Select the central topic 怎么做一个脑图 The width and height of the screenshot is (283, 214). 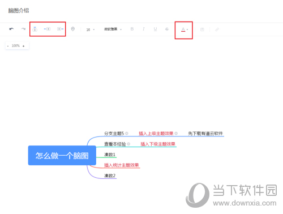click(x=62, y=156)
